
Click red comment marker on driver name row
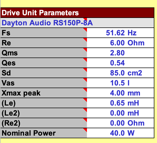tap(86, 19)
